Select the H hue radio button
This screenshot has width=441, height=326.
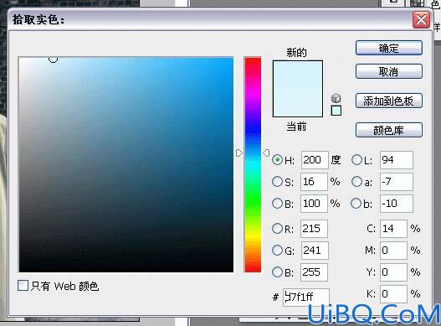(277, 160)
